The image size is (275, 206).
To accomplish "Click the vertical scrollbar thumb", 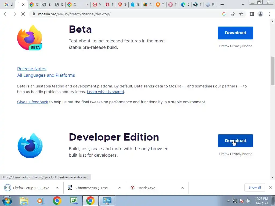I will point(273,71).
